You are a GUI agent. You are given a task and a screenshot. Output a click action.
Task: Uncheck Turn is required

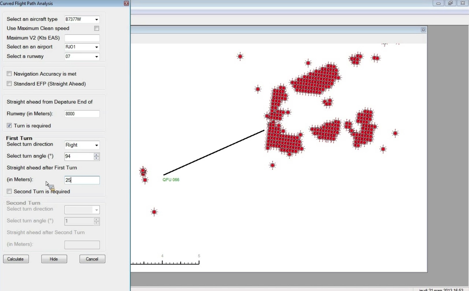click(x=9, y=125)
